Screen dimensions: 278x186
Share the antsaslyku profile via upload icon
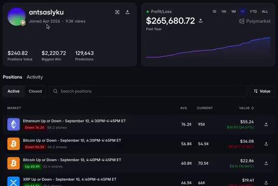(127, 12)
